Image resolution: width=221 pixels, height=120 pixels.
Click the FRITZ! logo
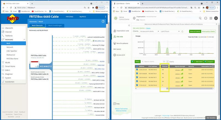click(x=13, y=19)
